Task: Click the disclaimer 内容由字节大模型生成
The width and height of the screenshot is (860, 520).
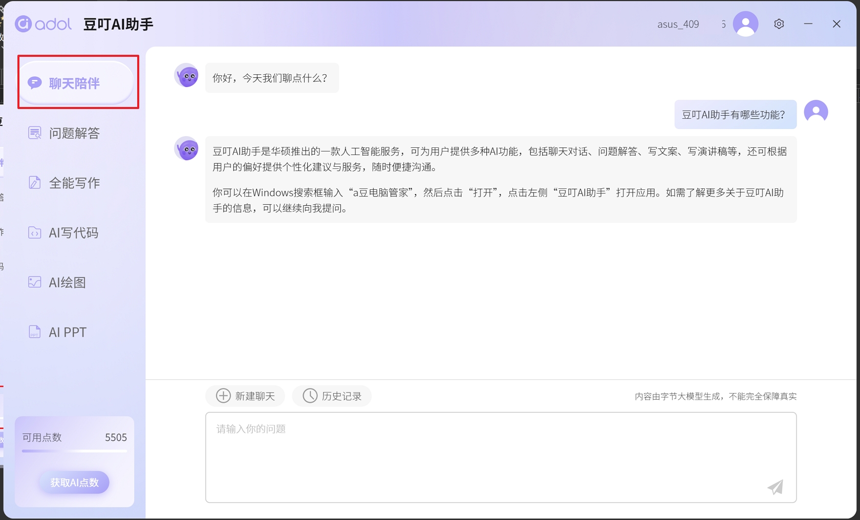Action: [x=716, y=396]
